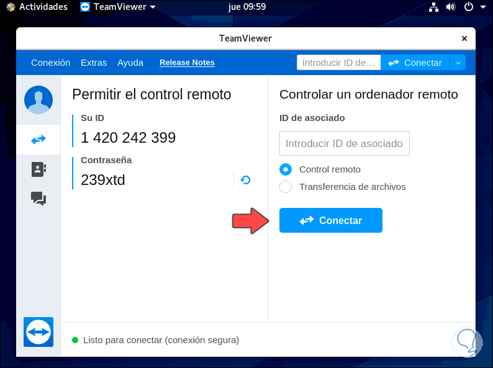Click the password text 239xtd

click(x=103, y=180)
